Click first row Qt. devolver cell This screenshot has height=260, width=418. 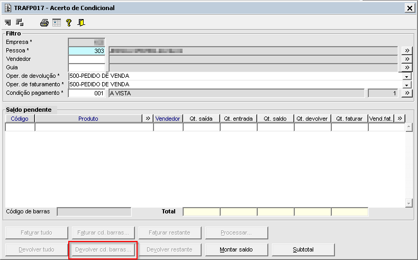point(312,127)
